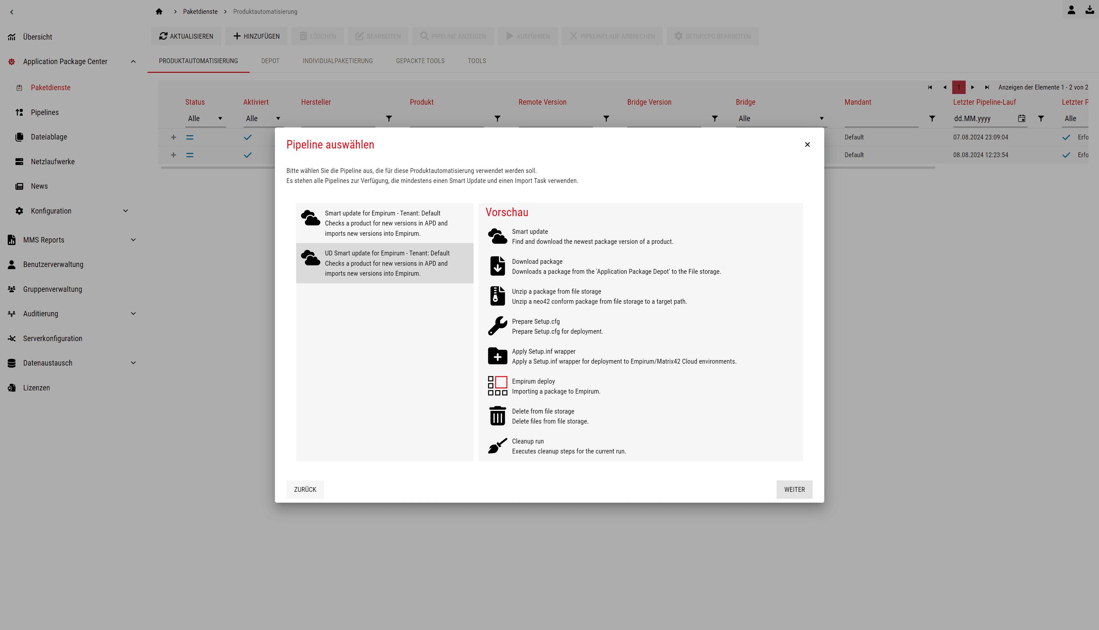Click Remote Version filter icon

606,119
